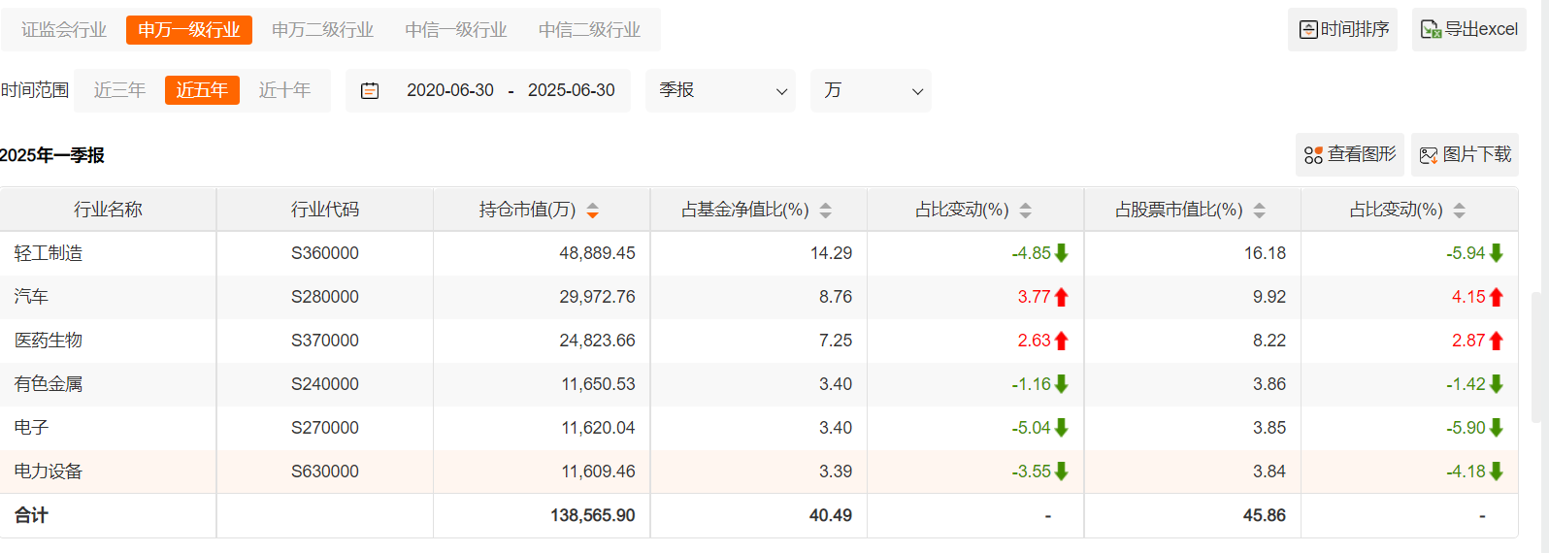Click the 2025年一季报 heading

(x=52, y=155)
